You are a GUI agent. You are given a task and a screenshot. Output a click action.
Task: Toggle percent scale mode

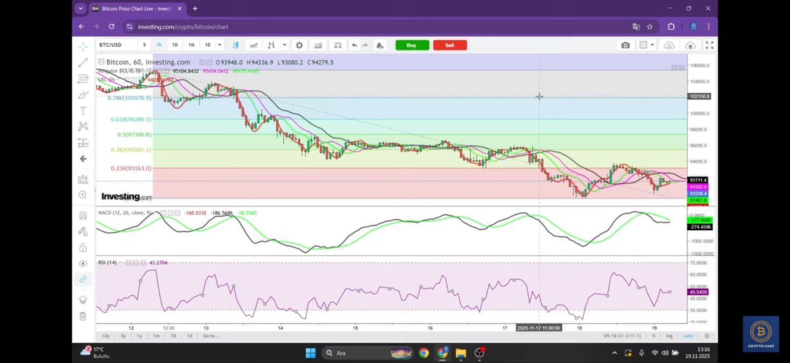point(654,335)
